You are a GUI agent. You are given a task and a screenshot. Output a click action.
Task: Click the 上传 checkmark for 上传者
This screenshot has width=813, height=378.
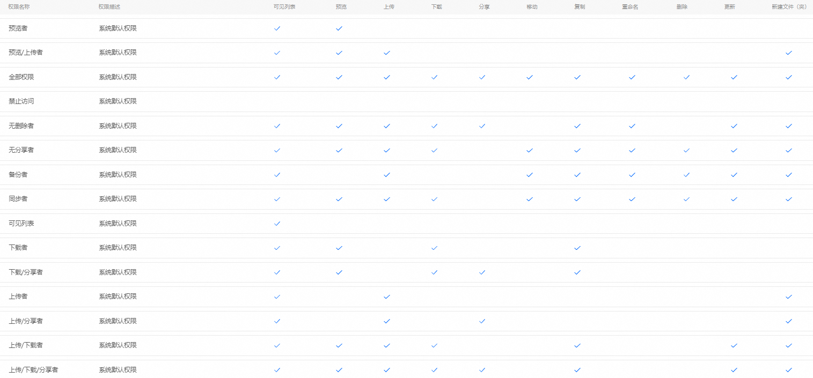point(387,297)
